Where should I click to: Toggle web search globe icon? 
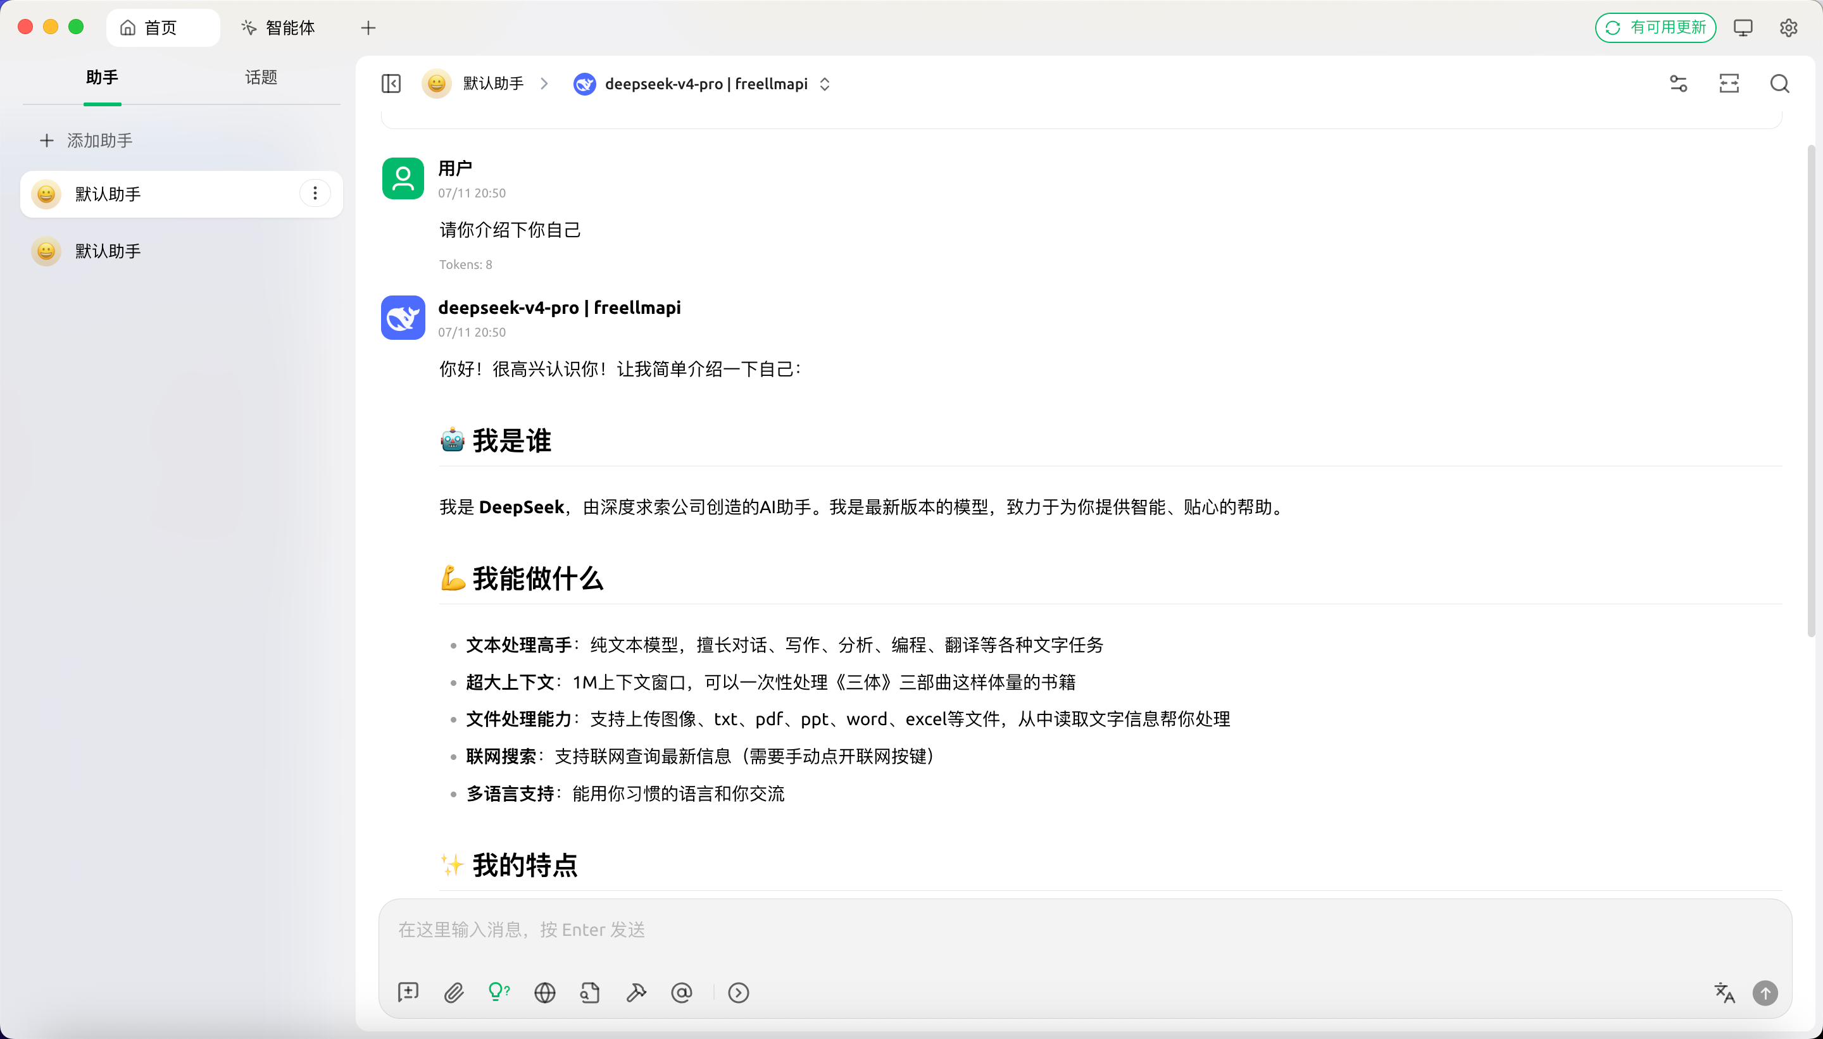click(x=544, y=992)
